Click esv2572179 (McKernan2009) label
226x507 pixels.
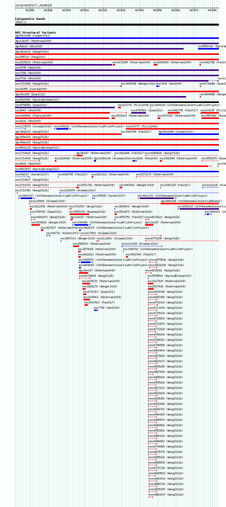(155, 174)
